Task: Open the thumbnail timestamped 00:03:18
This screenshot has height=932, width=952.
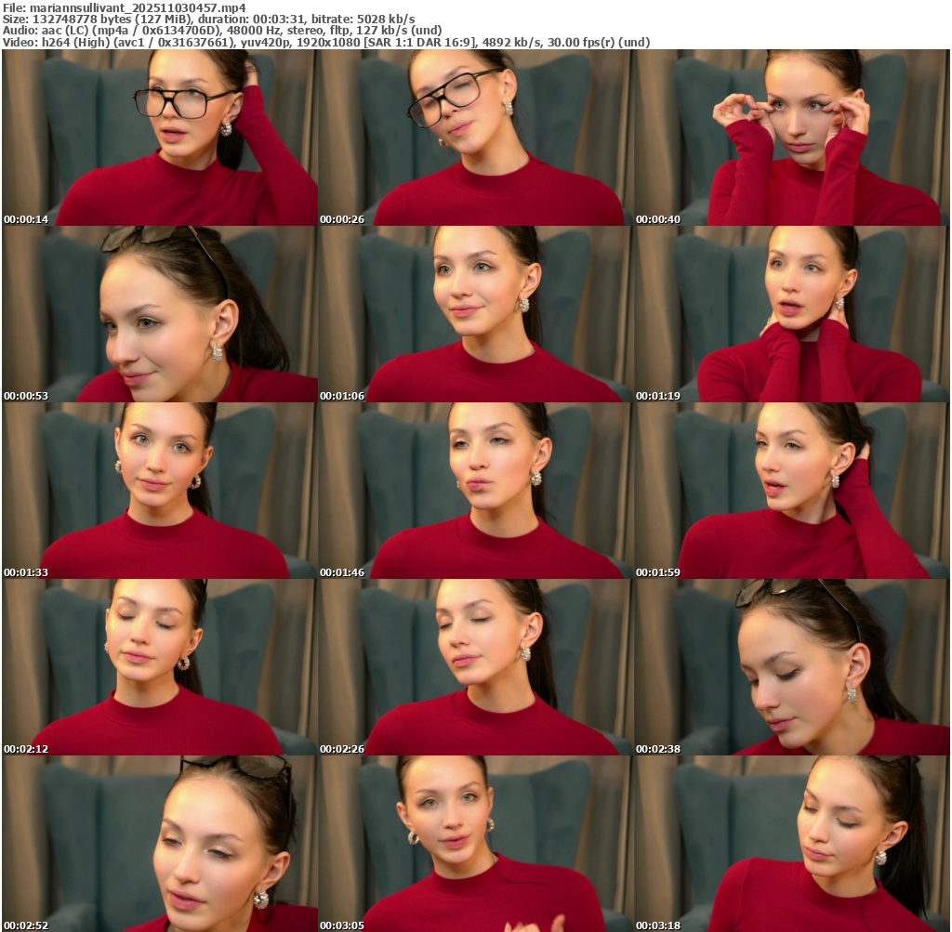Action: click(x=792, y=844)
